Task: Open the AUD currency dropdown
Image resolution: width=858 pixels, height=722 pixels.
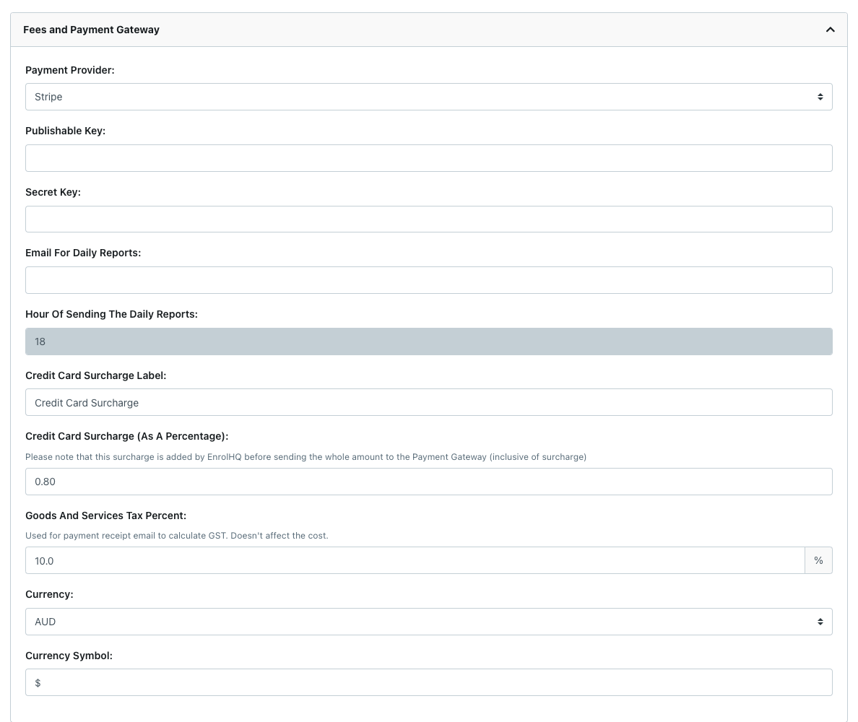Action: point(428,622)
